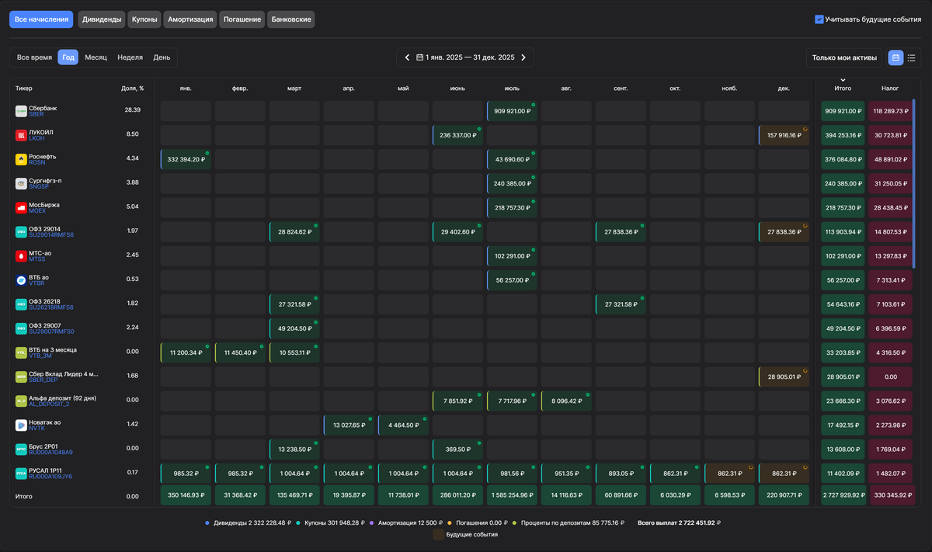
Task: Go to previous year with left chevron
Action: [407, 57]
